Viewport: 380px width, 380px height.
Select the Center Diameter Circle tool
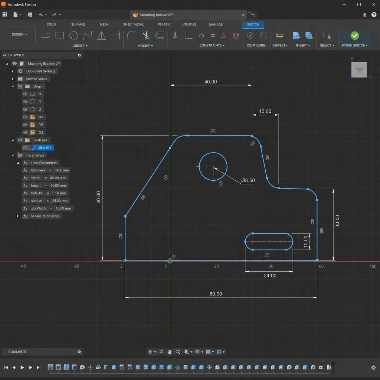[x=74, y=35]
